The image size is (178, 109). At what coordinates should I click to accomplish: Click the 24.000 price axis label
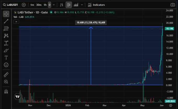click(169, 10)
